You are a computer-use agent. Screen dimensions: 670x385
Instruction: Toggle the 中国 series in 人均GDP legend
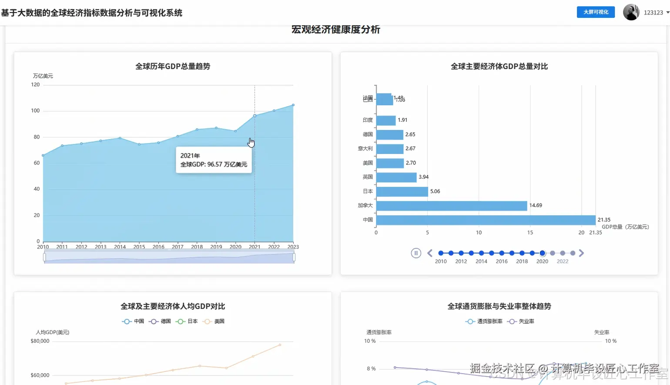click(x=132, y=321)
